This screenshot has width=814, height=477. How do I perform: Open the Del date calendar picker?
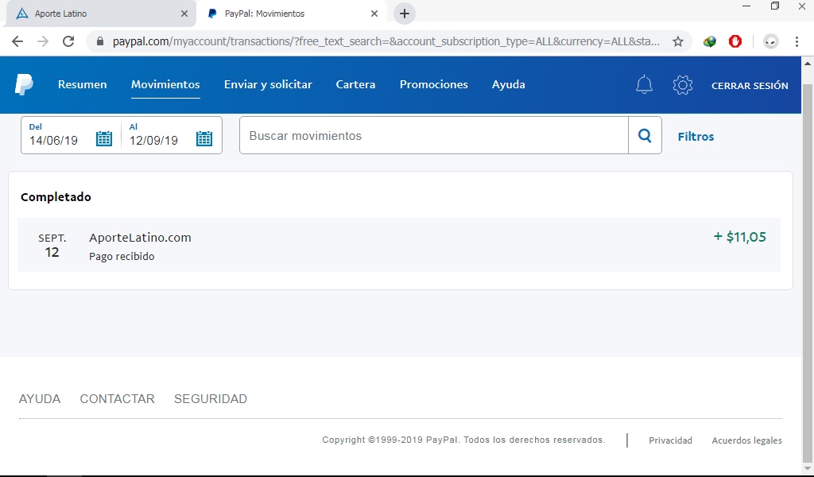[104, 138]
